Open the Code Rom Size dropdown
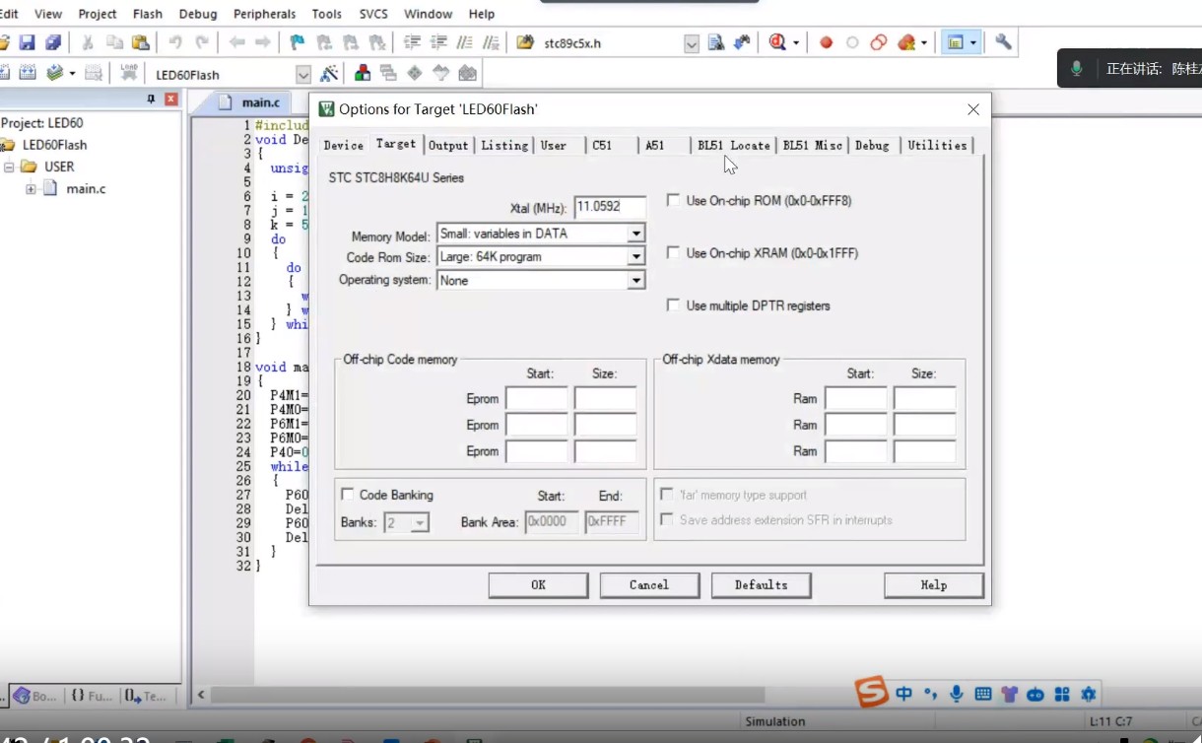 [636, 257]
